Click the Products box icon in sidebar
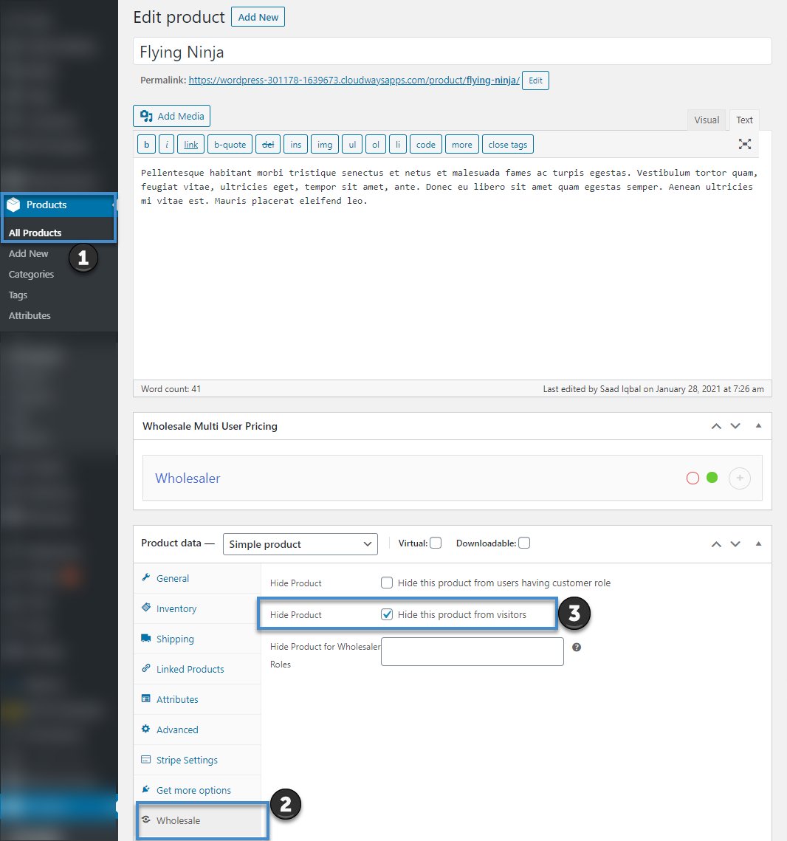This screenshot has height=841, width=787. click(13, 205)
